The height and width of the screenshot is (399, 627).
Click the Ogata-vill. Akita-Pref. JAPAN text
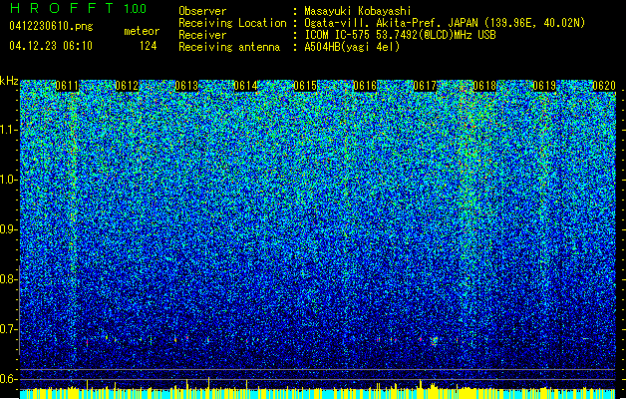click(391, 23)
